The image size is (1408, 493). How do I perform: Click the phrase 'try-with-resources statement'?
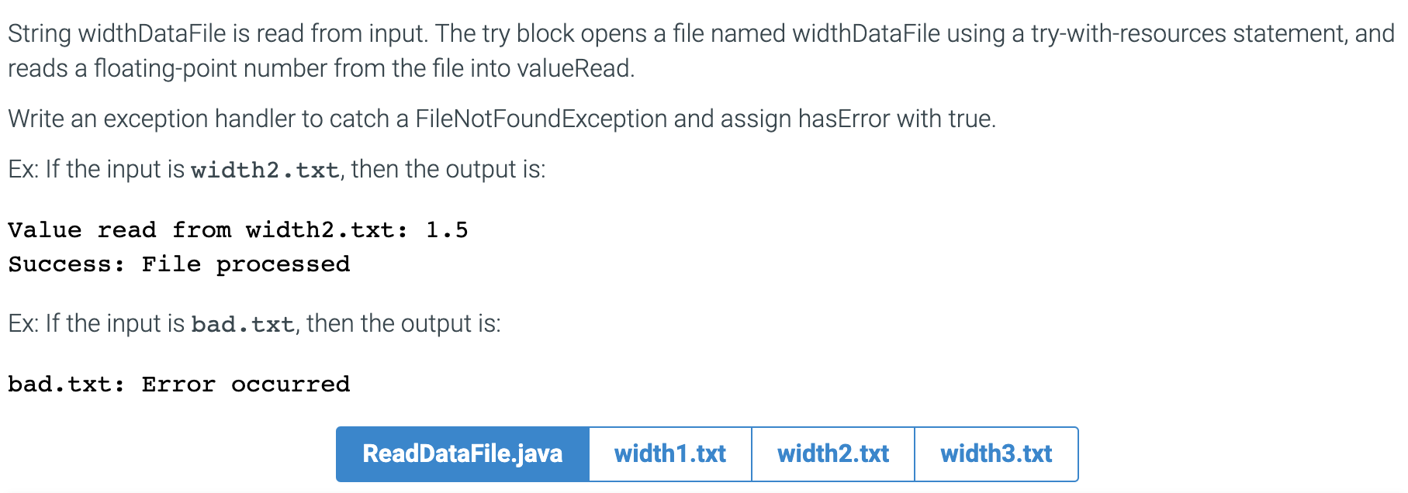(1189, 33)
